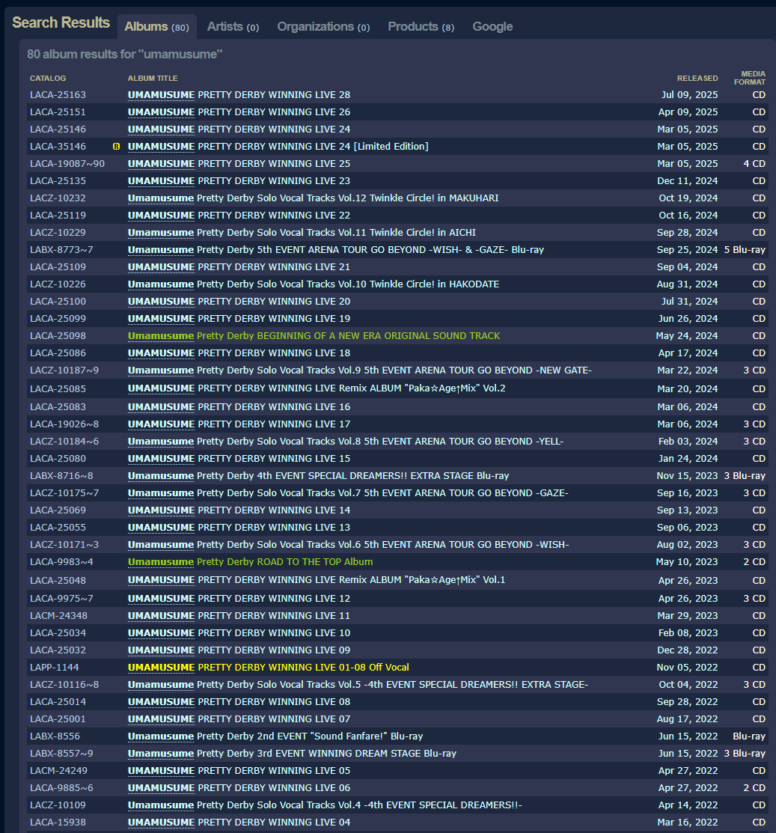The height and width of the screenshot is (833, 776).
Task: Select catalog number LAPP-1144
Action: coord(54,668)
